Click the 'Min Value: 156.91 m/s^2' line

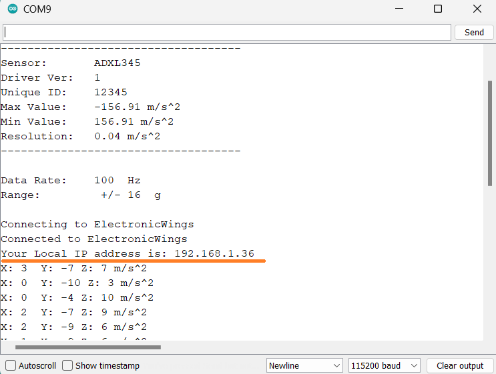(87, 121)
